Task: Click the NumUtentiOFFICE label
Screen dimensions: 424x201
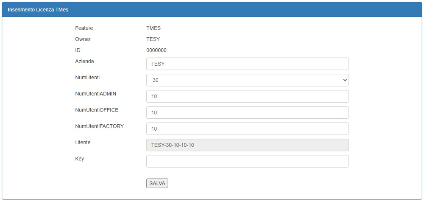Action: [97, 110]
